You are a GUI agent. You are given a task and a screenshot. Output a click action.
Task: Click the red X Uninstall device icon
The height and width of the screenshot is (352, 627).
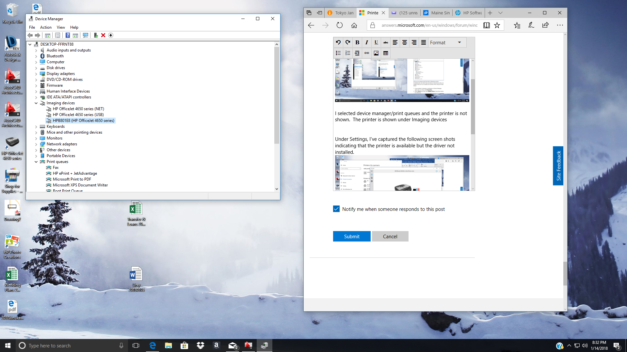(103, 35)
